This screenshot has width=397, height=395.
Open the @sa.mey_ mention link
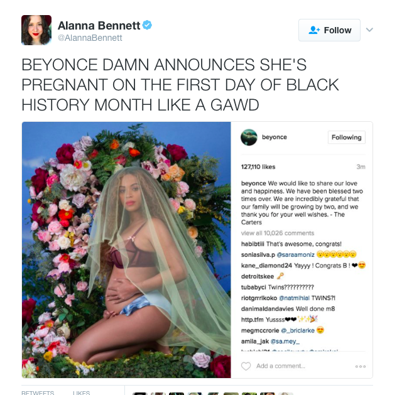pyautogui.click(x=285, y=342)
